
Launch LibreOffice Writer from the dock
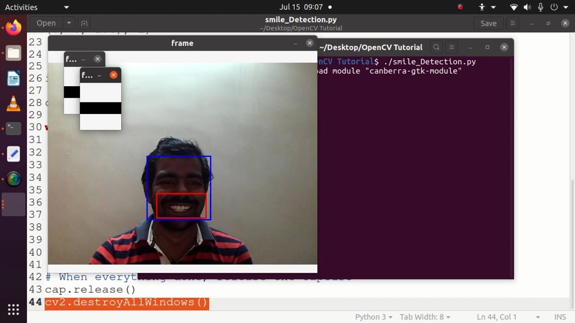pos(13,79)
